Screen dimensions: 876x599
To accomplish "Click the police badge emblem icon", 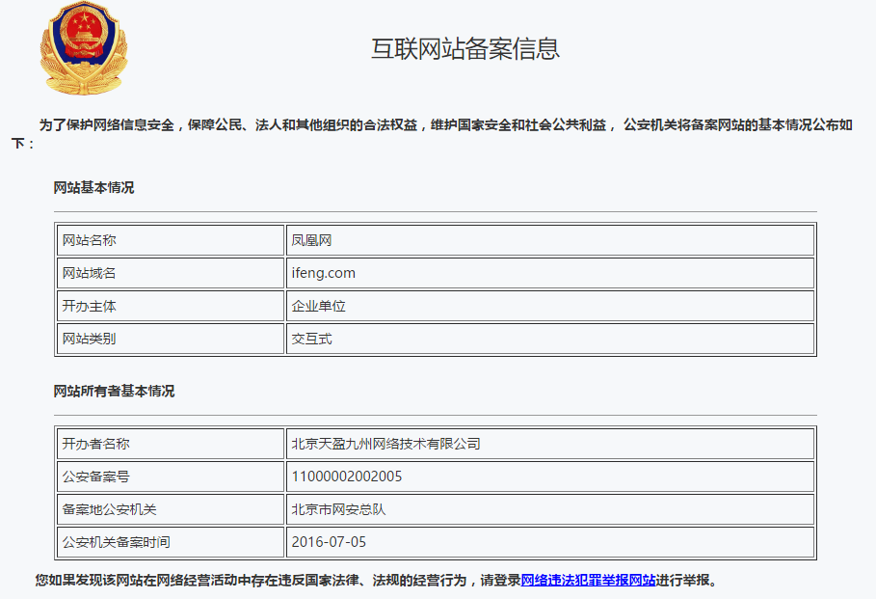I will point(84,48).
